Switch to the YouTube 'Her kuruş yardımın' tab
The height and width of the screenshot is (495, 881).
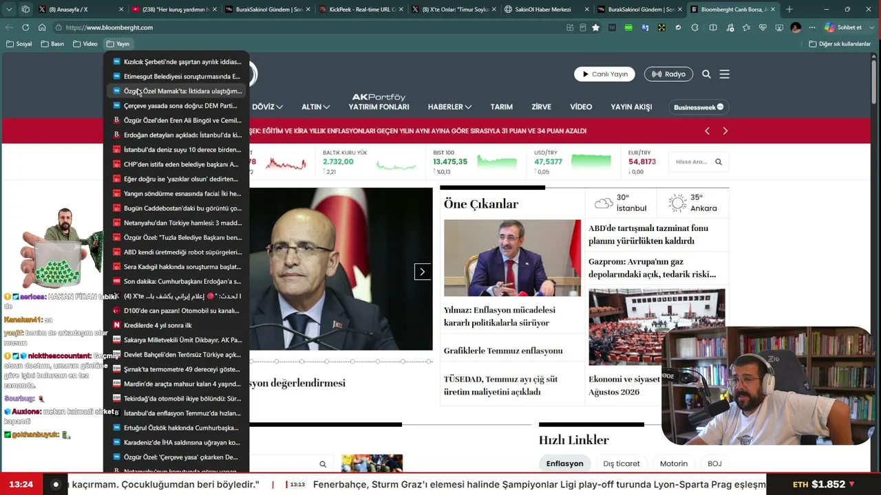(176, 10)
